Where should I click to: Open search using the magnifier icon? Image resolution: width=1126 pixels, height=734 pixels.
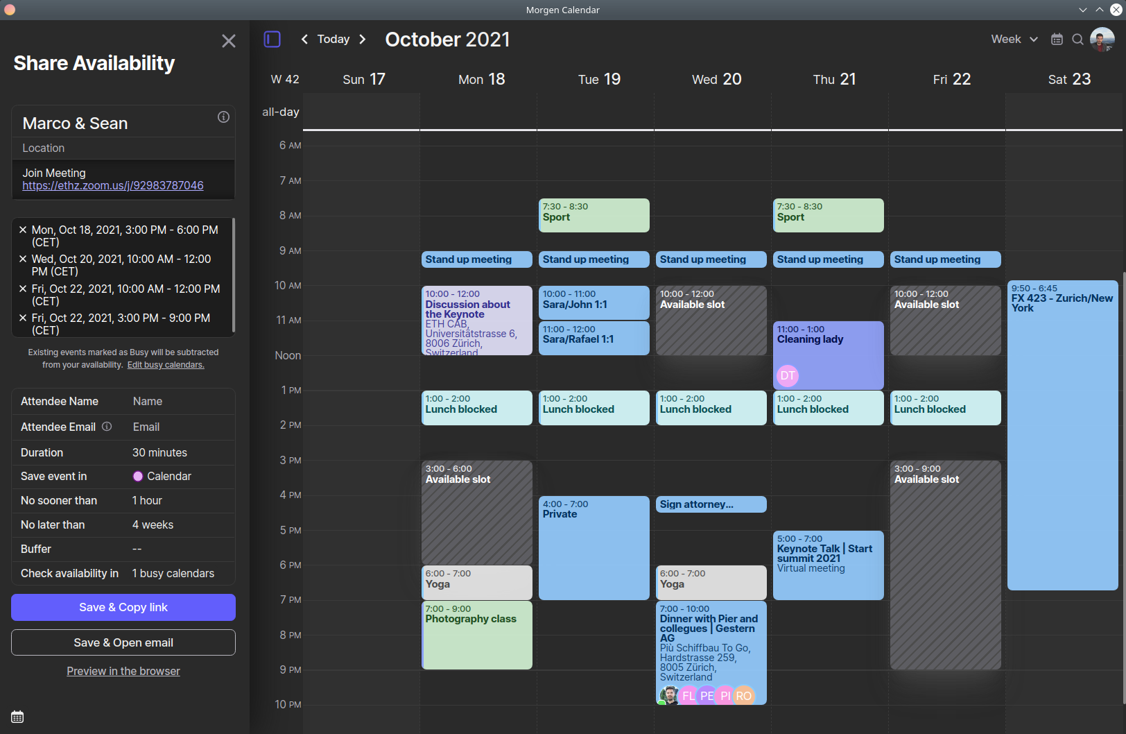tap(1077, 40)
